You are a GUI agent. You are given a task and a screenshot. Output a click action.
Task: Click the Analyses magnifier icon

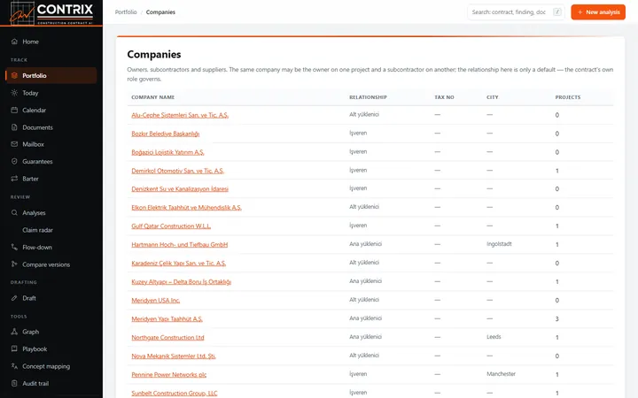(14, 213)
